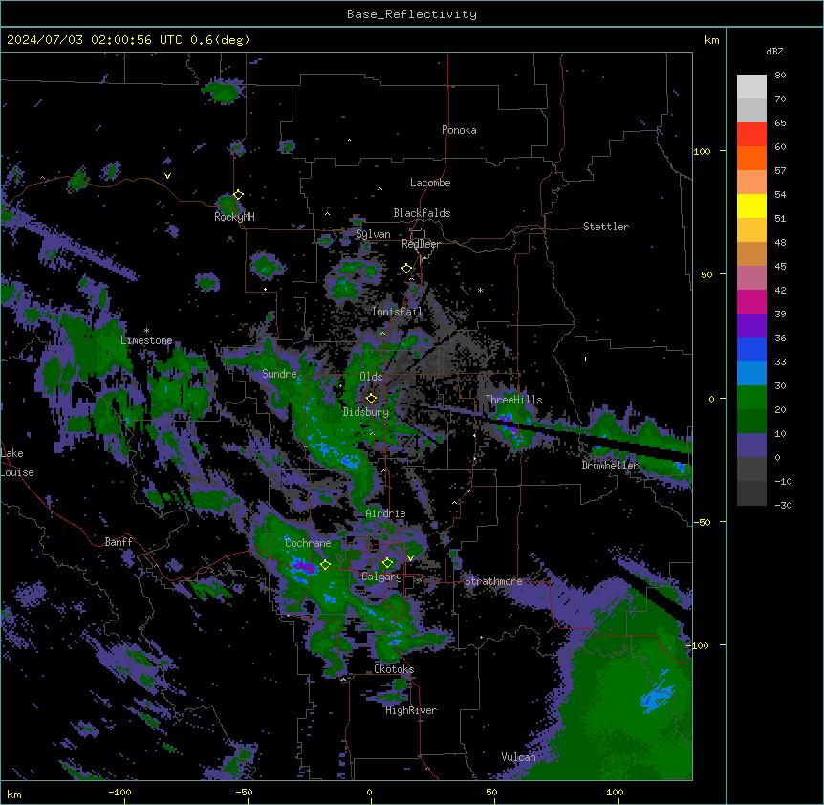Select the magenta 39-42 band in the legend

[x=751, y=301]
